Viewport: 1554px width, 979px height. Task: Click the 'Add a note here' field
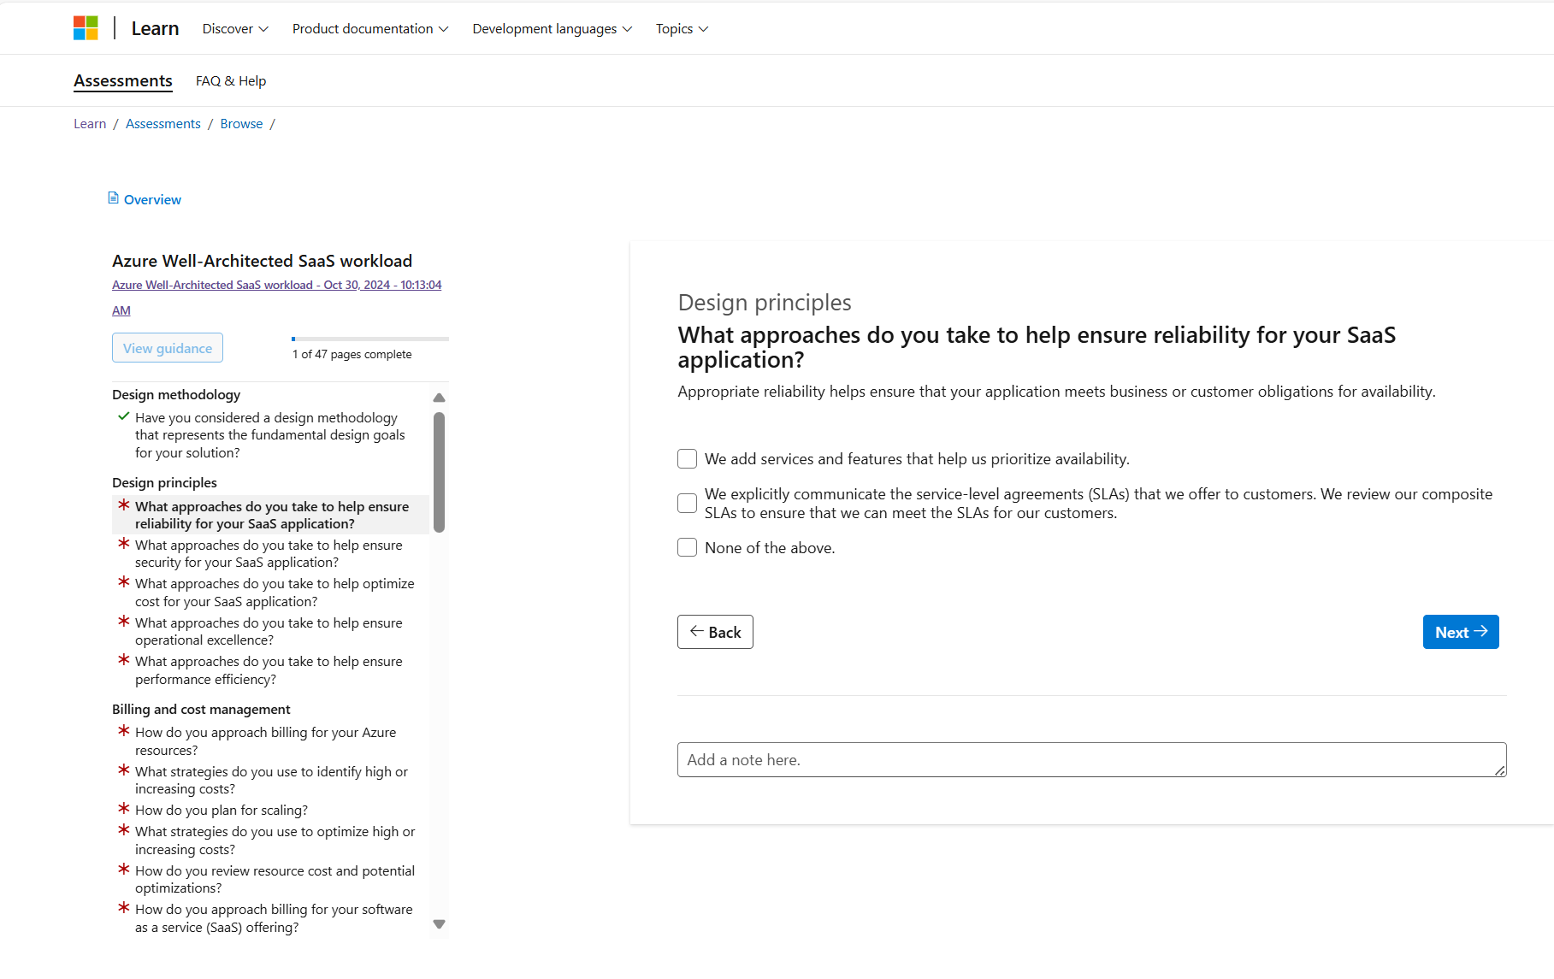1091,760
